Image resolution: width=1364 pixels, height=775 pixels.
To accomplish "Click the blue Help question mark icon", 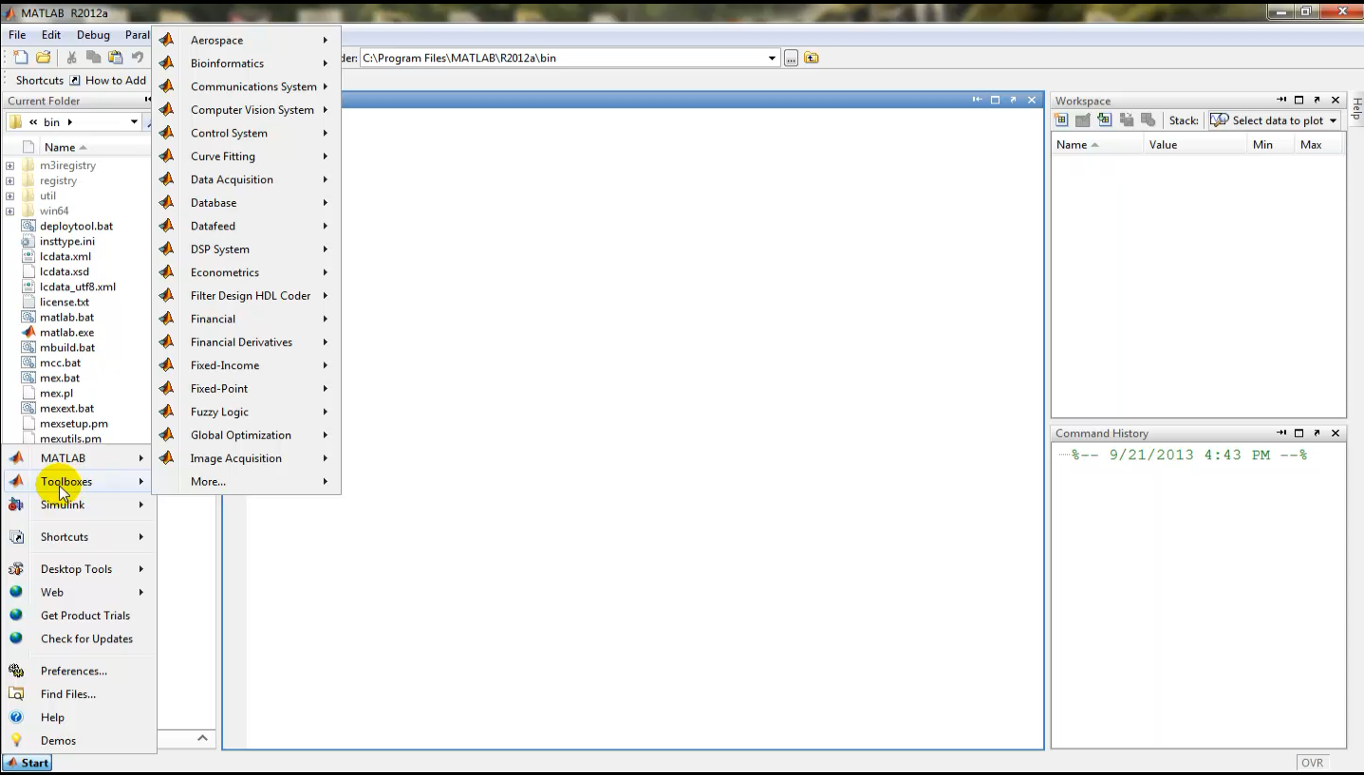I will [16, 717].
